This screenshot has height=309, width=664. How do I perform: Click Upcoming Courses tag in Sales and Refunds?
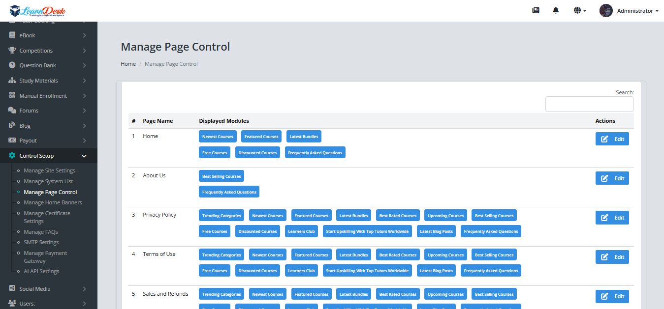pyautogui.click(x=445, y=294)
